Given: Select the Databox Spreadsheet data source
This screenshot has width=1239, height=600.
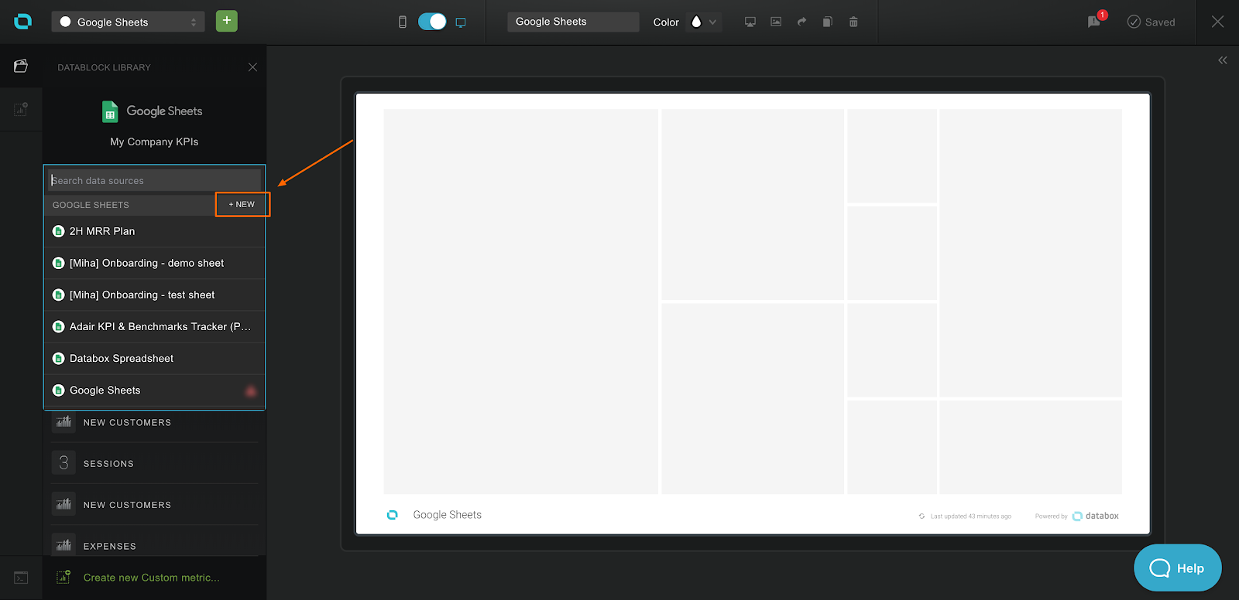Looking at the screenshot, I should point(122,359).
